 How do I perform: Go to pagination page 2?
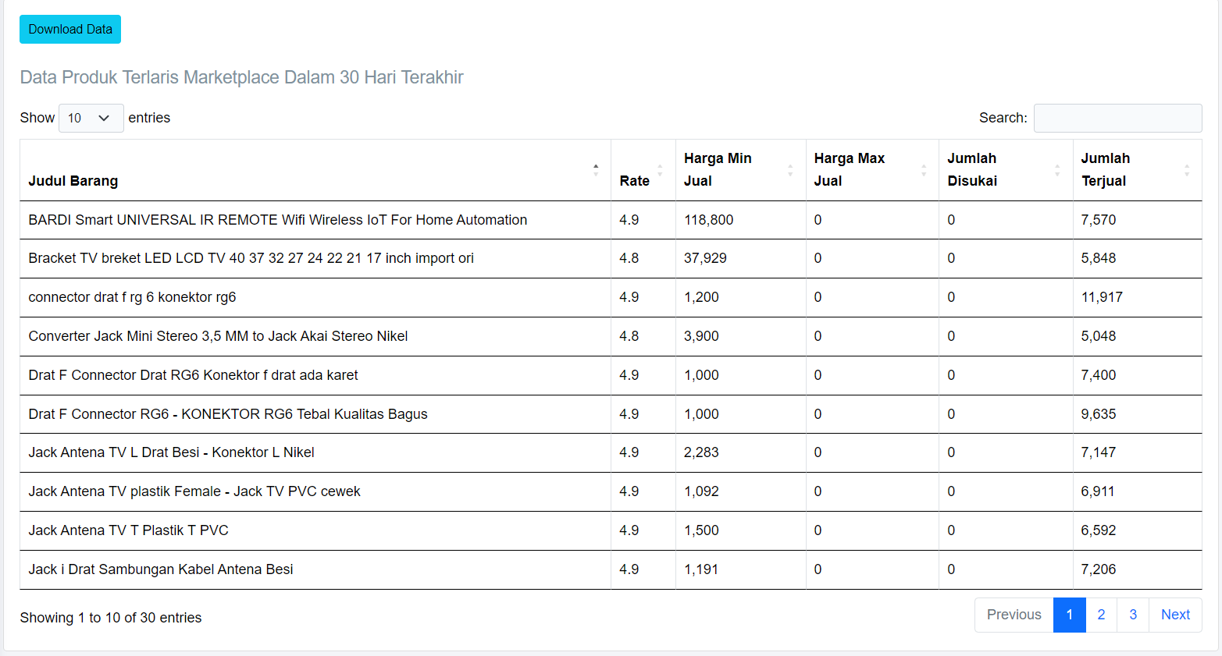tap(1101, 615)
